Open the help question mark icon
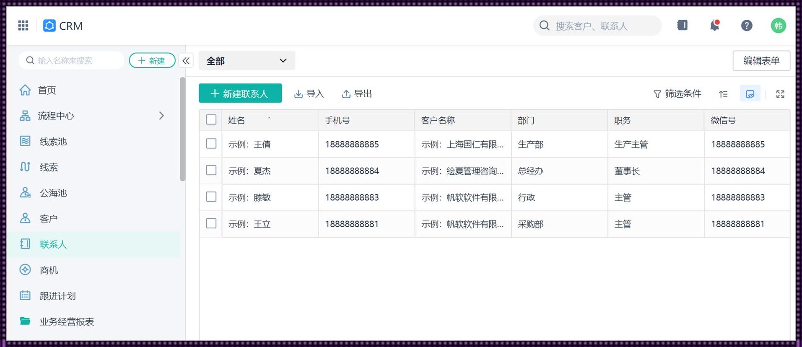The image size is (802, 347). [746, 26]
